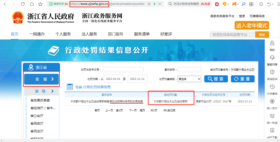
Task: Open 办件查询 clock icon
Action: pos(272,87)
